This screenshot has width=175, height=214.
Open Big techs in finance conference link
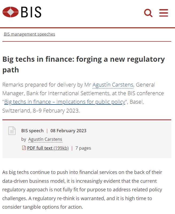point(65,102)
